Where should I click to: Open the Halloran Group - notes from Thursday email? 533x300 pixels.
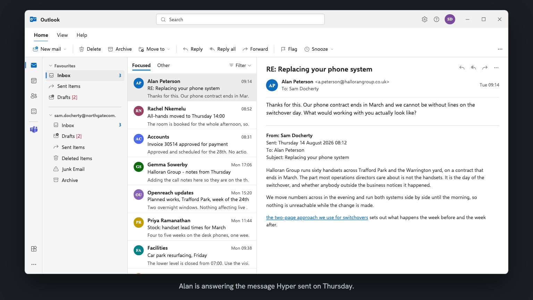(192, 171)
